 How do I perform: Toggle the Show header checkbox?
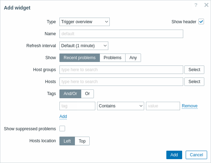pyautogui.click(x=201, y=21)
